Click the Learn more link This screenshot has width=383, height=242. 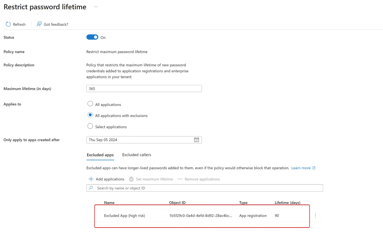tap(301, 168)
